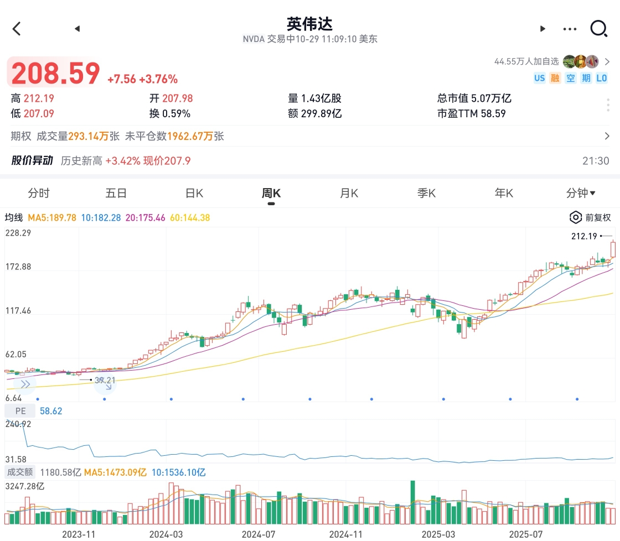Viewport: 620px width, 541px height.
Task: Select the 周K tab
Action: coord(271,193)
